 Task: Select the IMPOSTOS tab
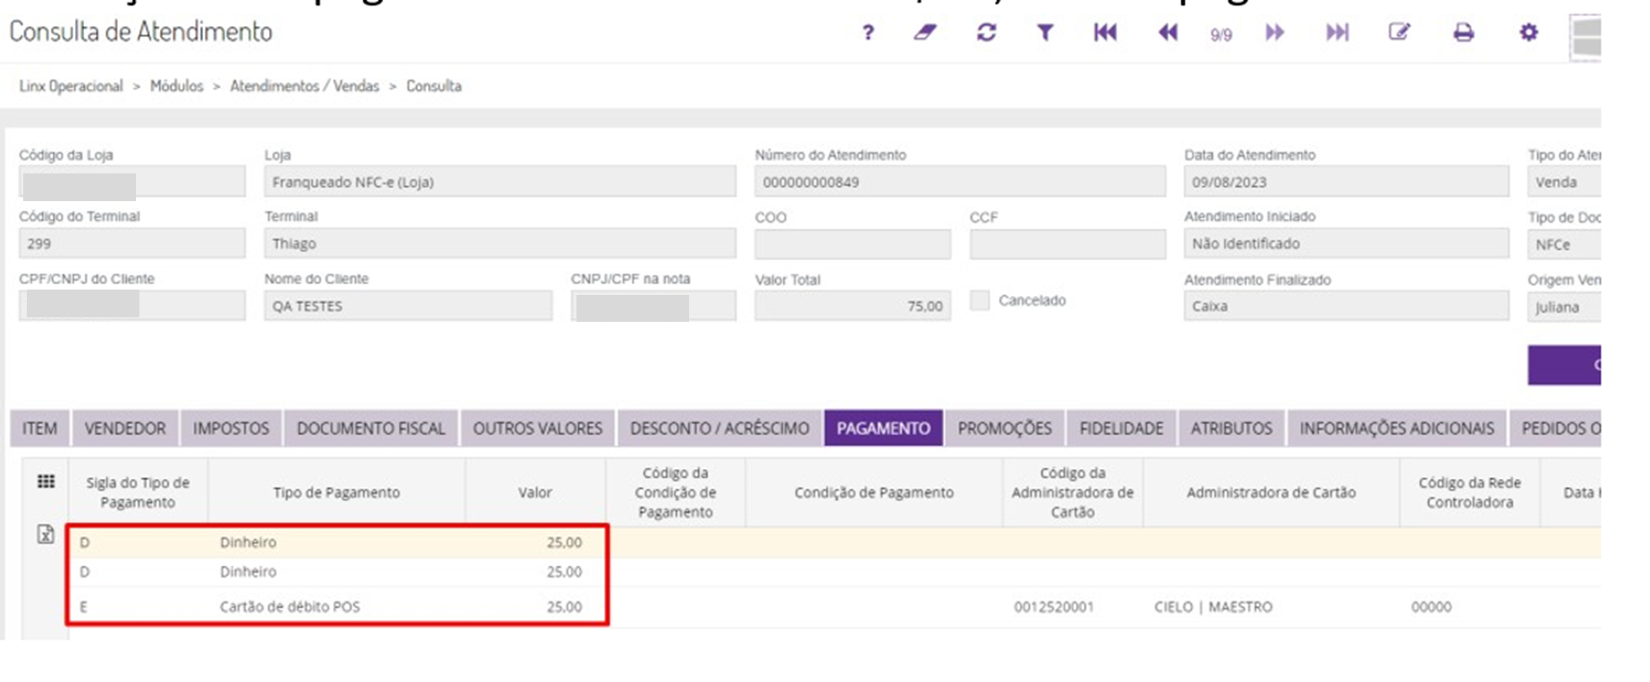(x=231, y=428)
